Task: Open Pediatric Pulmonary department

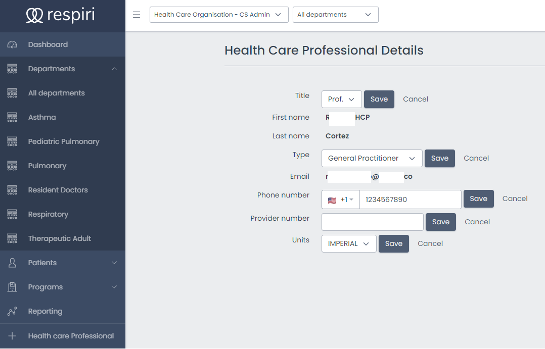Action: [64, 141]
